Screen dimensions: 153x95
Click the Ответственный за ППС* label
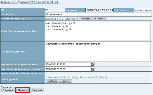point(16,18)
